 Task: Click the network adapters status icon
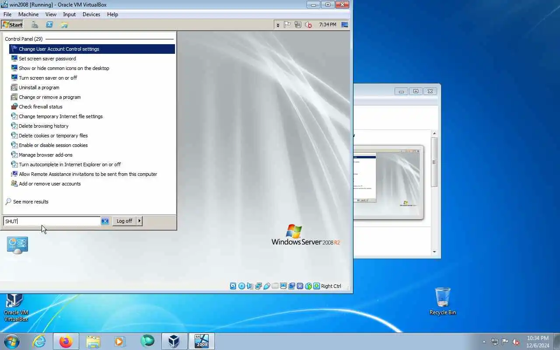click(x=258, y=286)
